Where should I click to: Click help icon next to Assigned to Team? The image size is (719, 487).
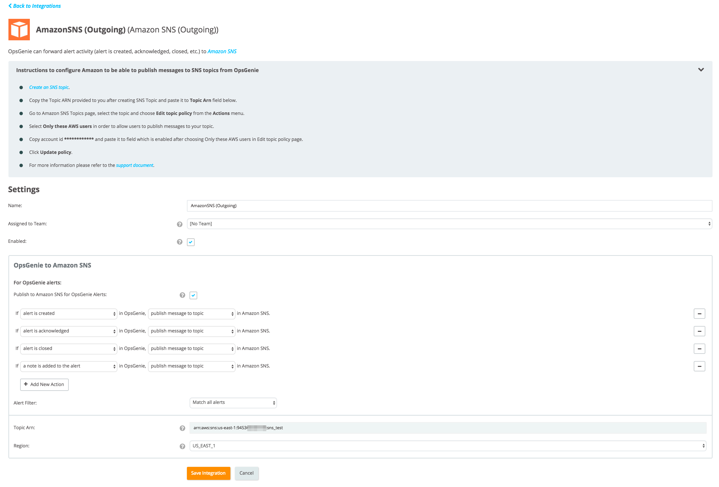coord(179,224)
